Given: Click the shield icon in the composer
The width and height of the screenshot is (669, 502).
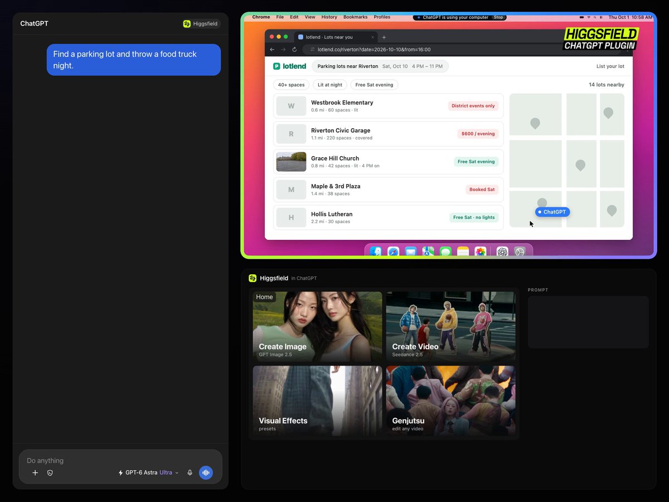Looking at the screenshot, I should [x=50, y=472].
